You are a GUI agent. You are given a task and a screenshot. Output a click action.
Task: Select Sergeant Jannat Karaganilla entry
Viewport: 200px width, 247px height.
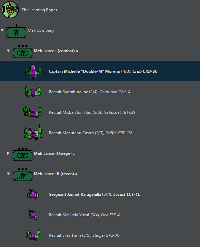[95, 194]
